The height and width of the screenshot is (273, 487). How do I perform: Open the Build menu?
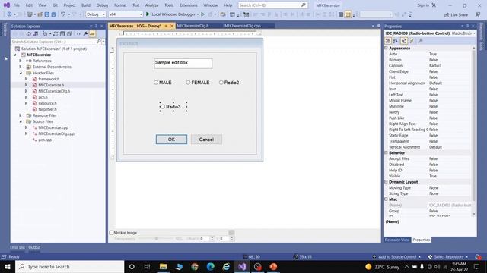pyautogui.click(x=86, y=5)
